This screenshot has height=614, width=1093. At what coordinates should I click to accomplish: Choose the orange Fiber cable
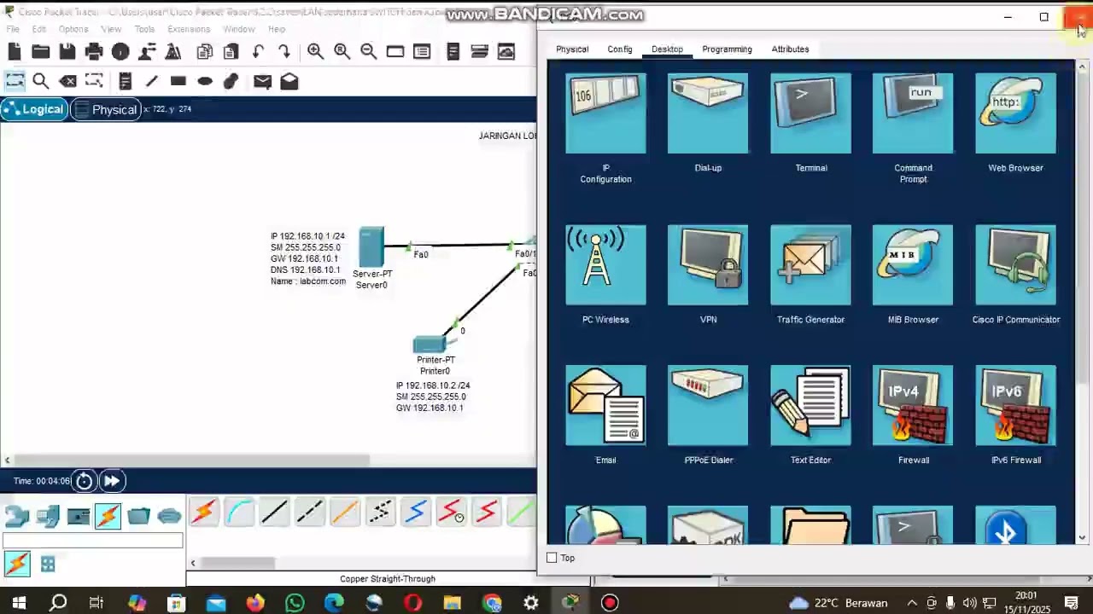(345, 513)
